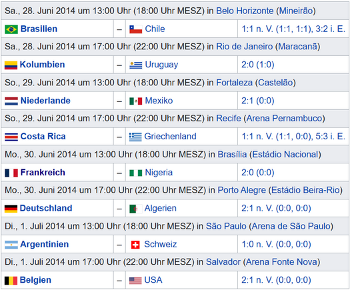Open the Costa Rica versus Griechenland score link
This screenshot has width=350, height=290.
tap(293, 137)
